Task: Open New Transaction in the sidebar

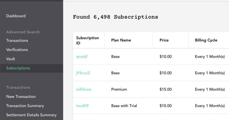Action: point(21,97)
